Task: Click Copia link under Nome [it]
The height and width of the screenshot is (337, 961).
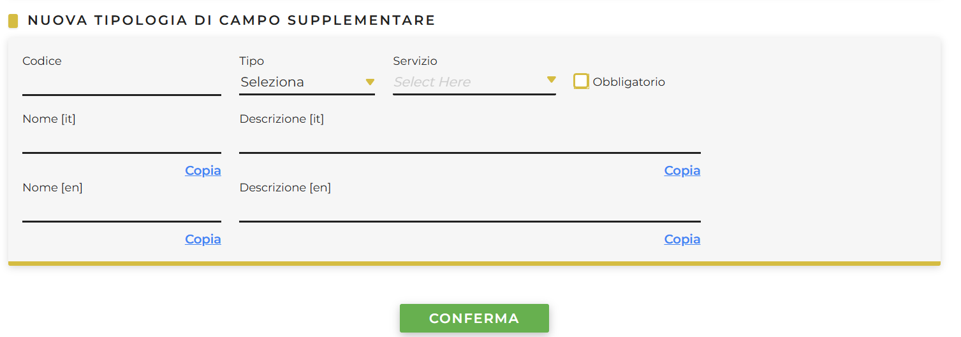Action: pos(203,170)
